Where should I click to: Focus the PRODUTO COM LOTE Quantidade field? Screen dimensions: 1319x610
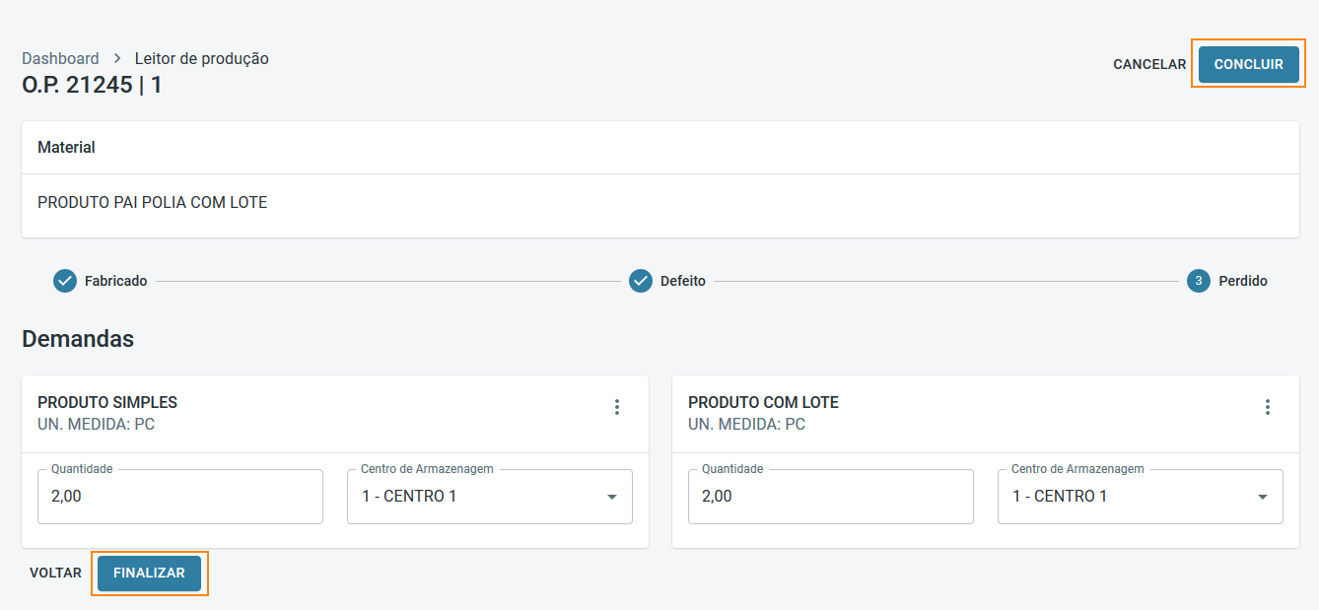click(x=831, y=497)
